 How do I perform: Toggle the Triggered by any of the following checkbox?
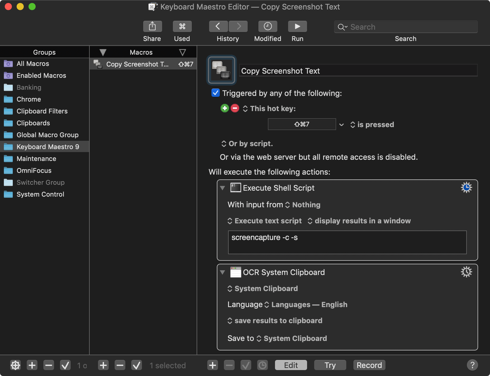click(x=215, y=93)
